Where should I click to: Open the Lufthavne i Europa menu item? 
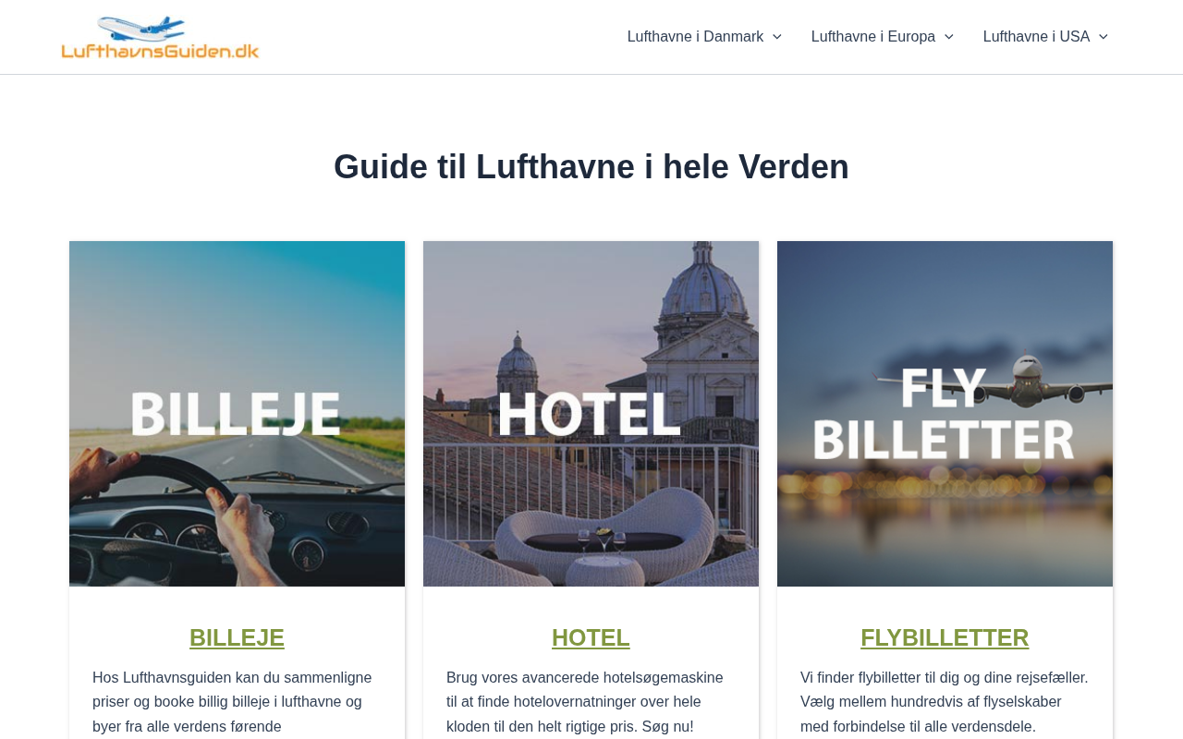point(873,37)
